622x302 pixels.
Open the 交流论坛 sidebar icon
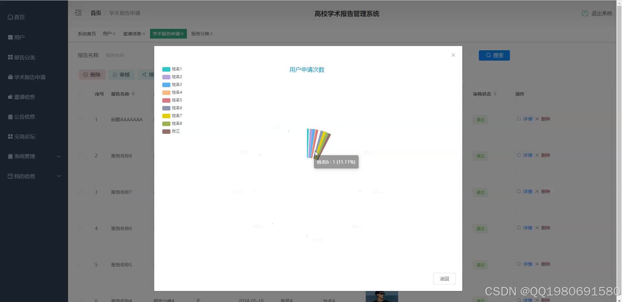pos(10,136)
